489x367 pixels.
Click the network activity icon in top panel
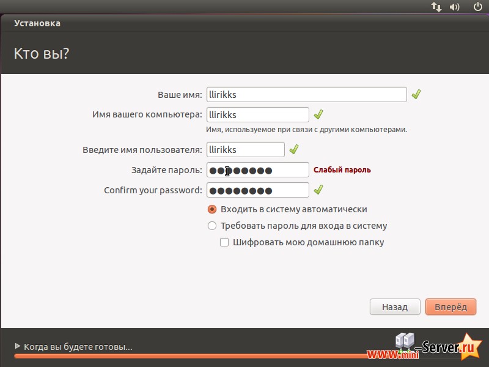point(435,7)
